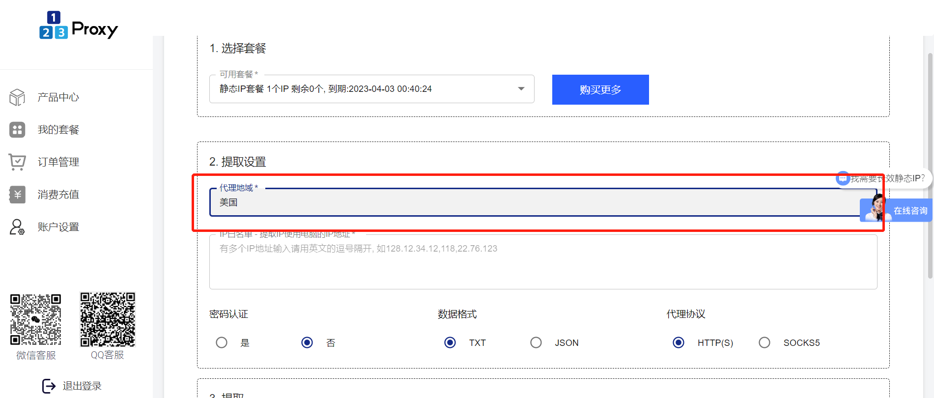Select JSON data format
The width and height of the screenshot is (934, 398).
tap(536, 342)
